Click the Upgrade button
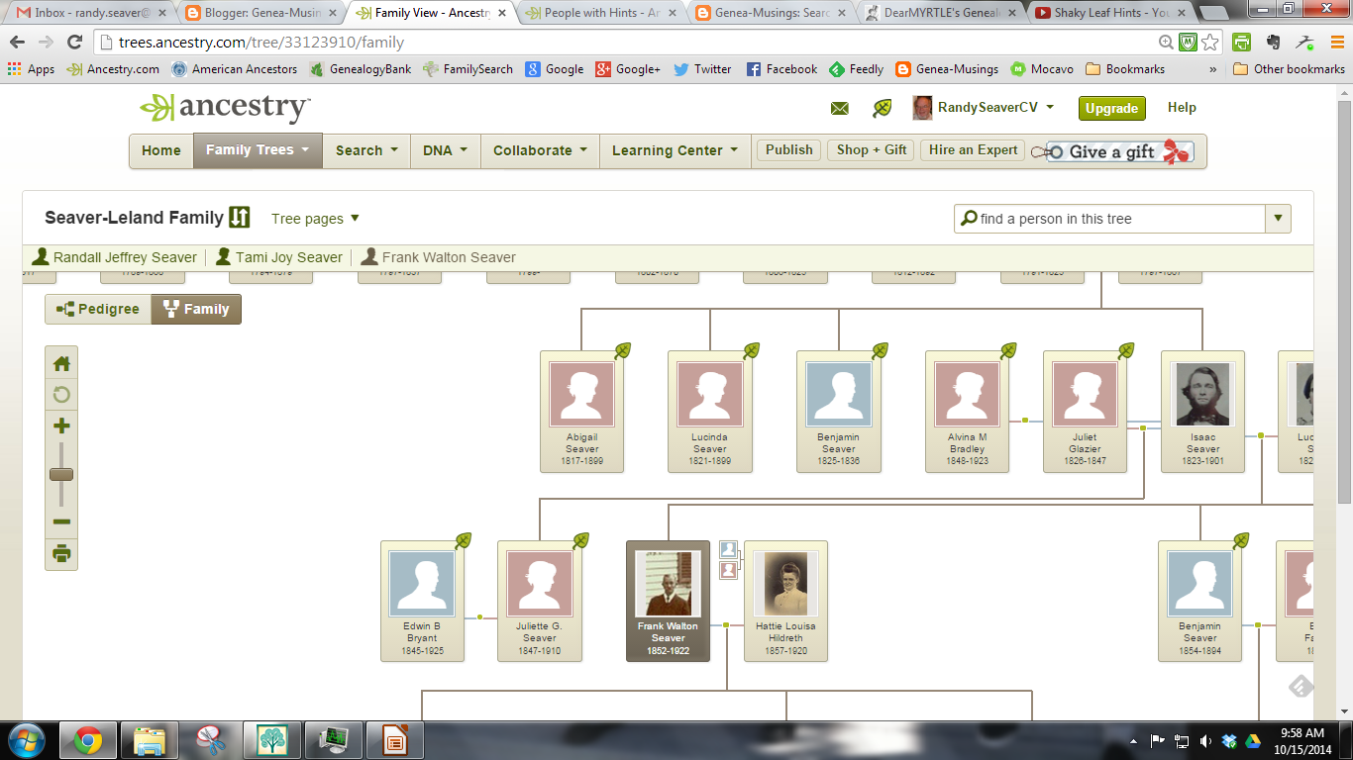The width and height of the screenshot is (1353, 760). coord(1111,109)
